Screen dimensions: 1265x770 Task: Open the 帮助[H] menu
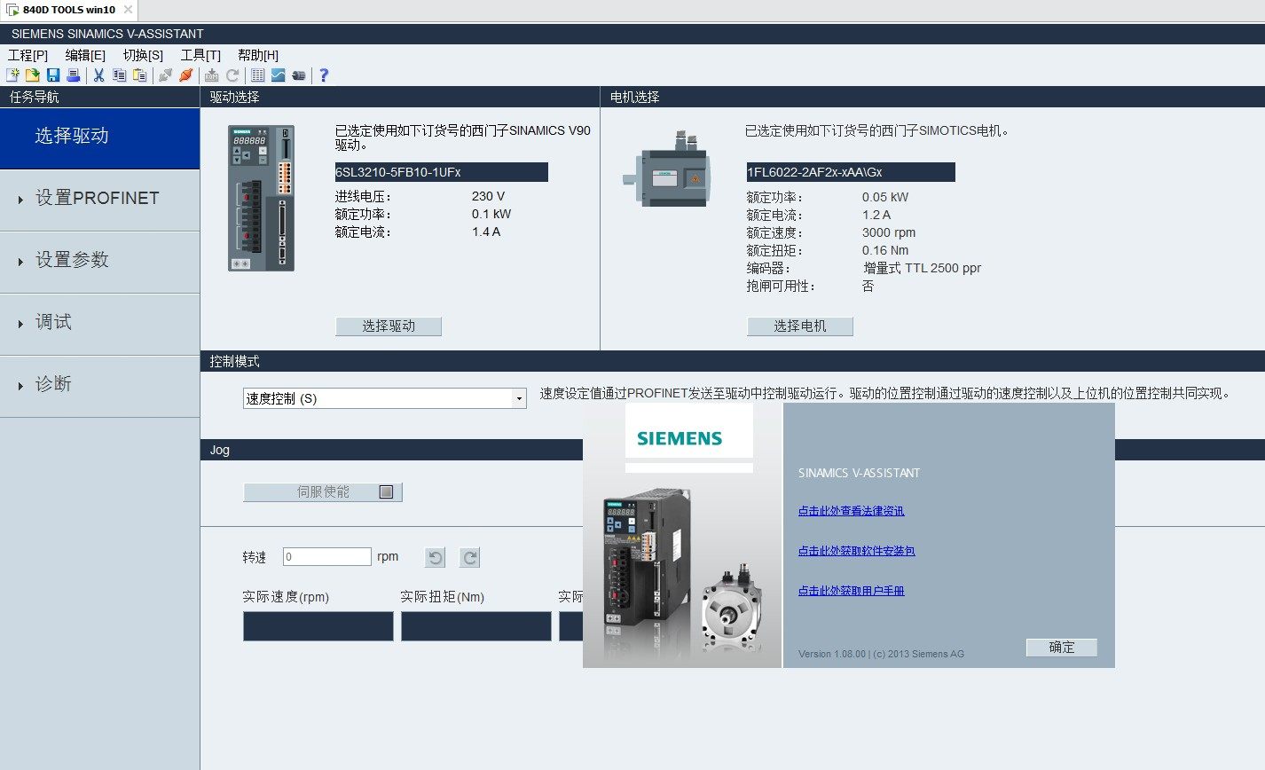pos(258,55)
